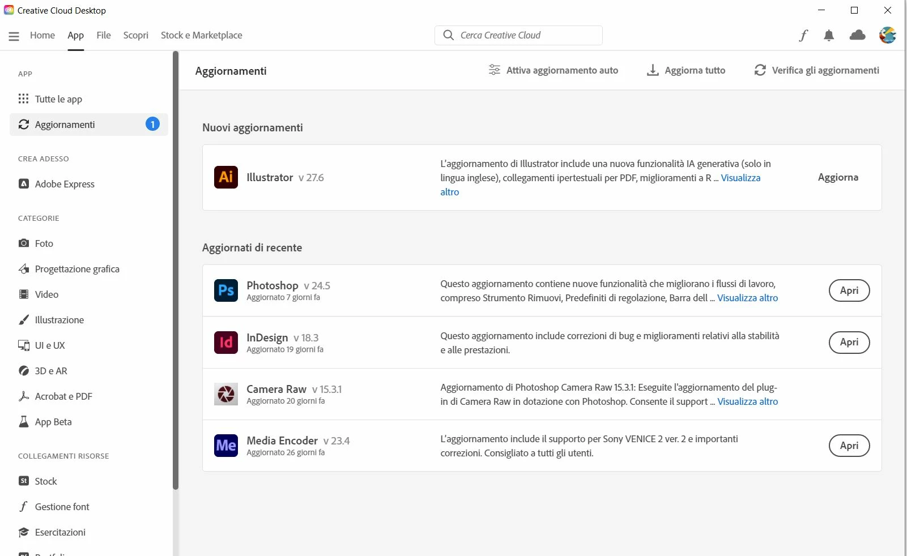Click Attiva aggiornamento auto
Viewport: 907px width, 556px height.
(x=553, y=70)
